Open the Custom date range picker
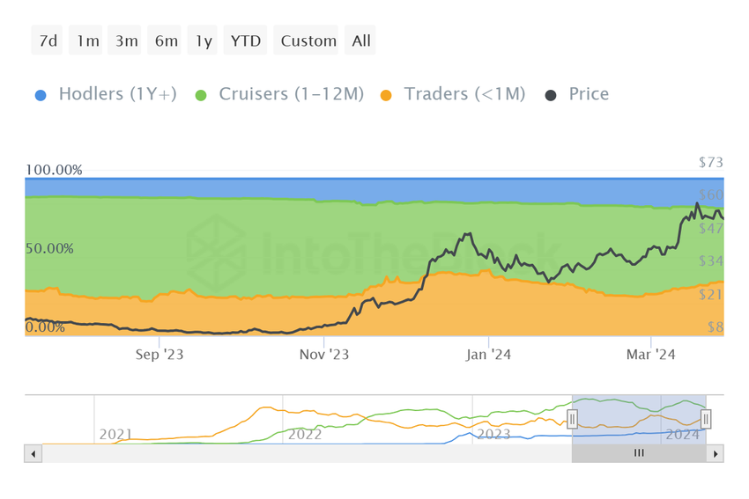Screen dimensions: 749x499 point(308,40)
